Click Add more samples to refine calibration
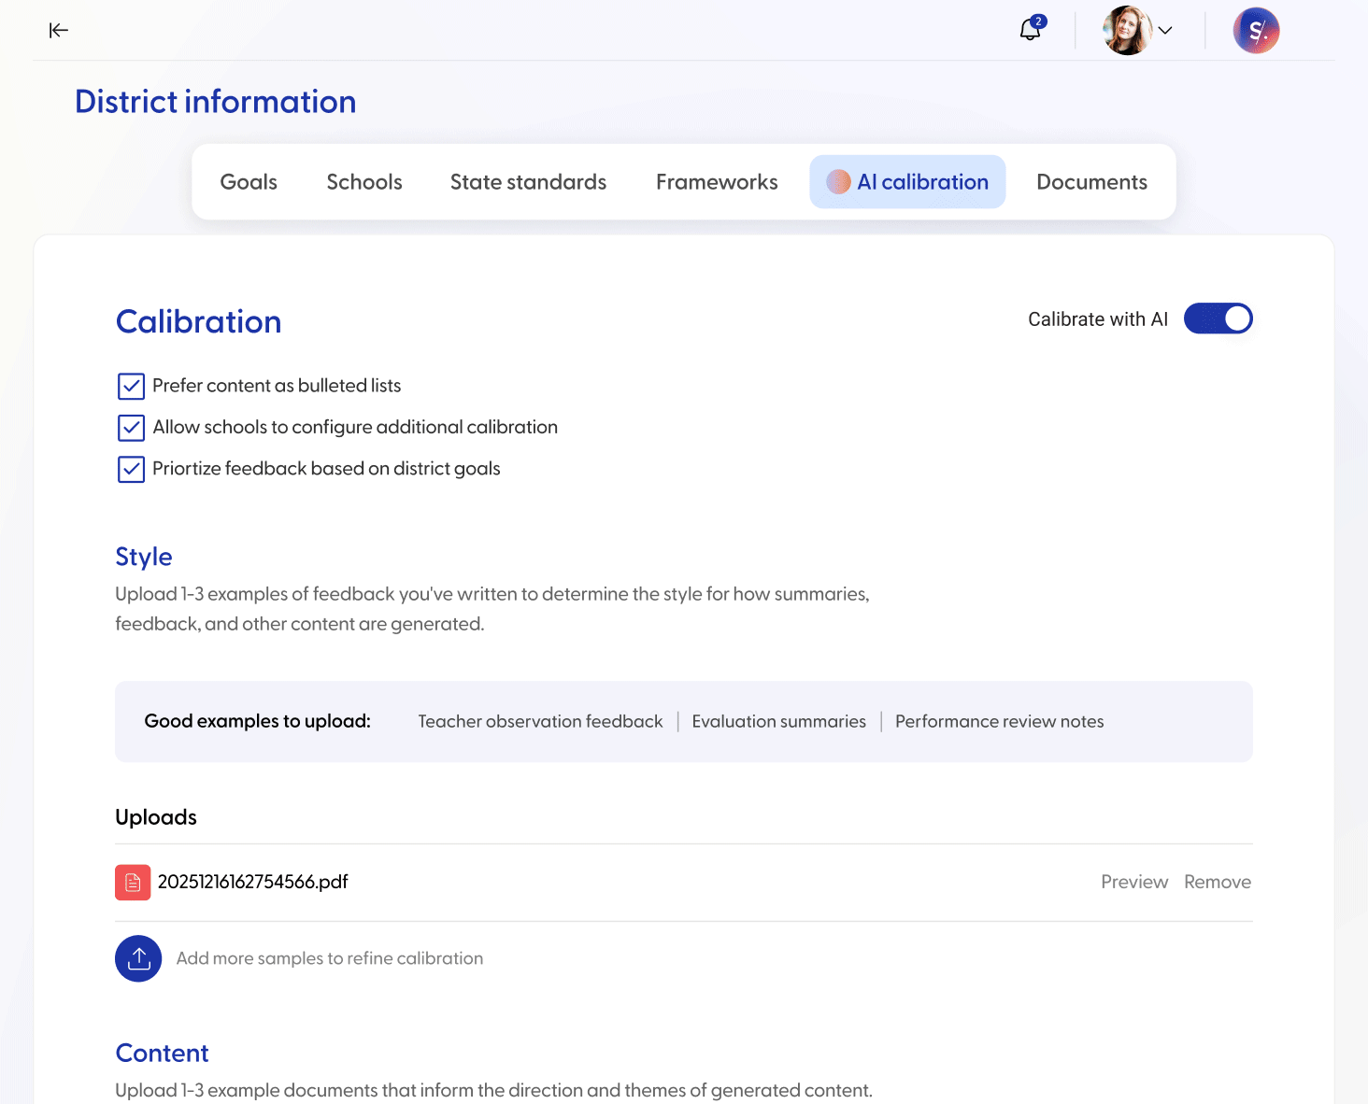1368x1104 pixels. (x=329, y=958)
